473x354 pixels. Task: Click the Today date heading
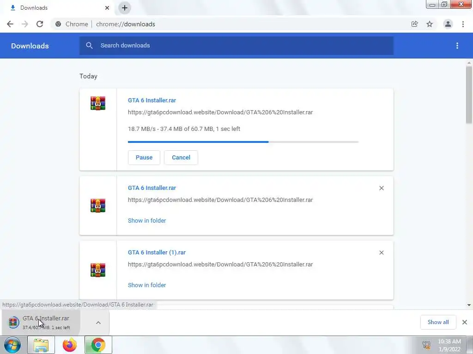[88, 76]
